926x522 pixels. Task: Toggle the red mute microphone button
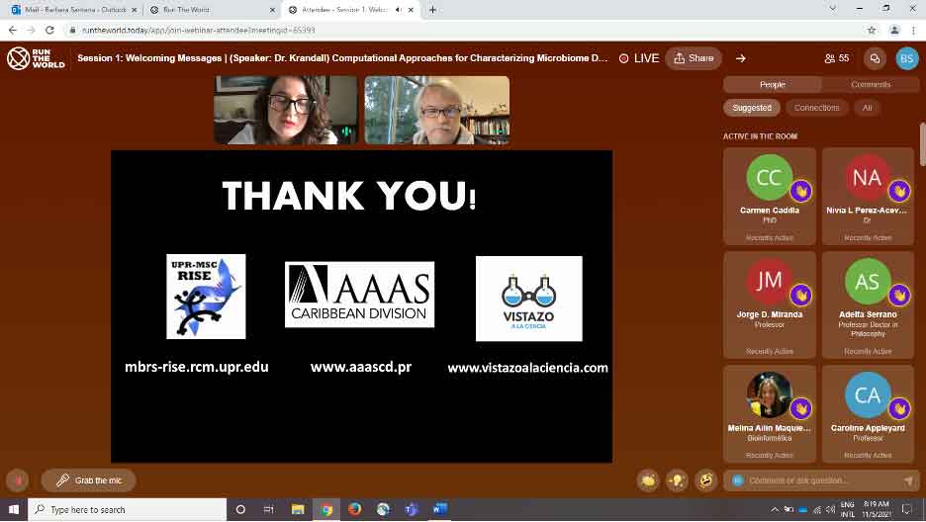click(18, 480)
